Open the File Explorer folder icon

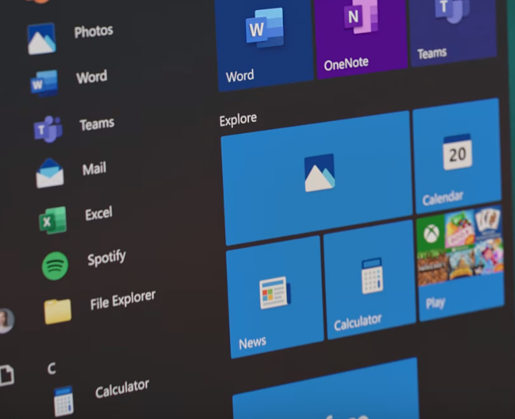[x=57, y=311]
